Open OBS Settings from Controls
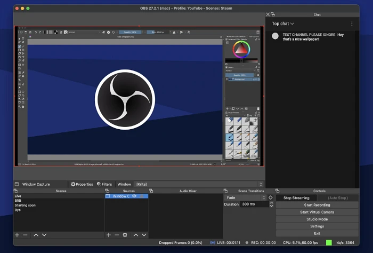Screen dimensions: 373x253 click(317, 226)
